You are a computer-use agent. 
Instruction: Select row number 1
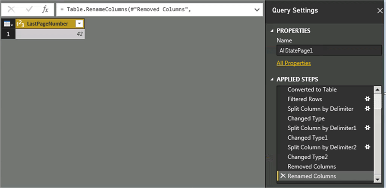tap(9, 34)
